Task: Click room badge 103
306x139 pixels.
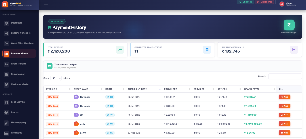Action: [x=110, y=133]
